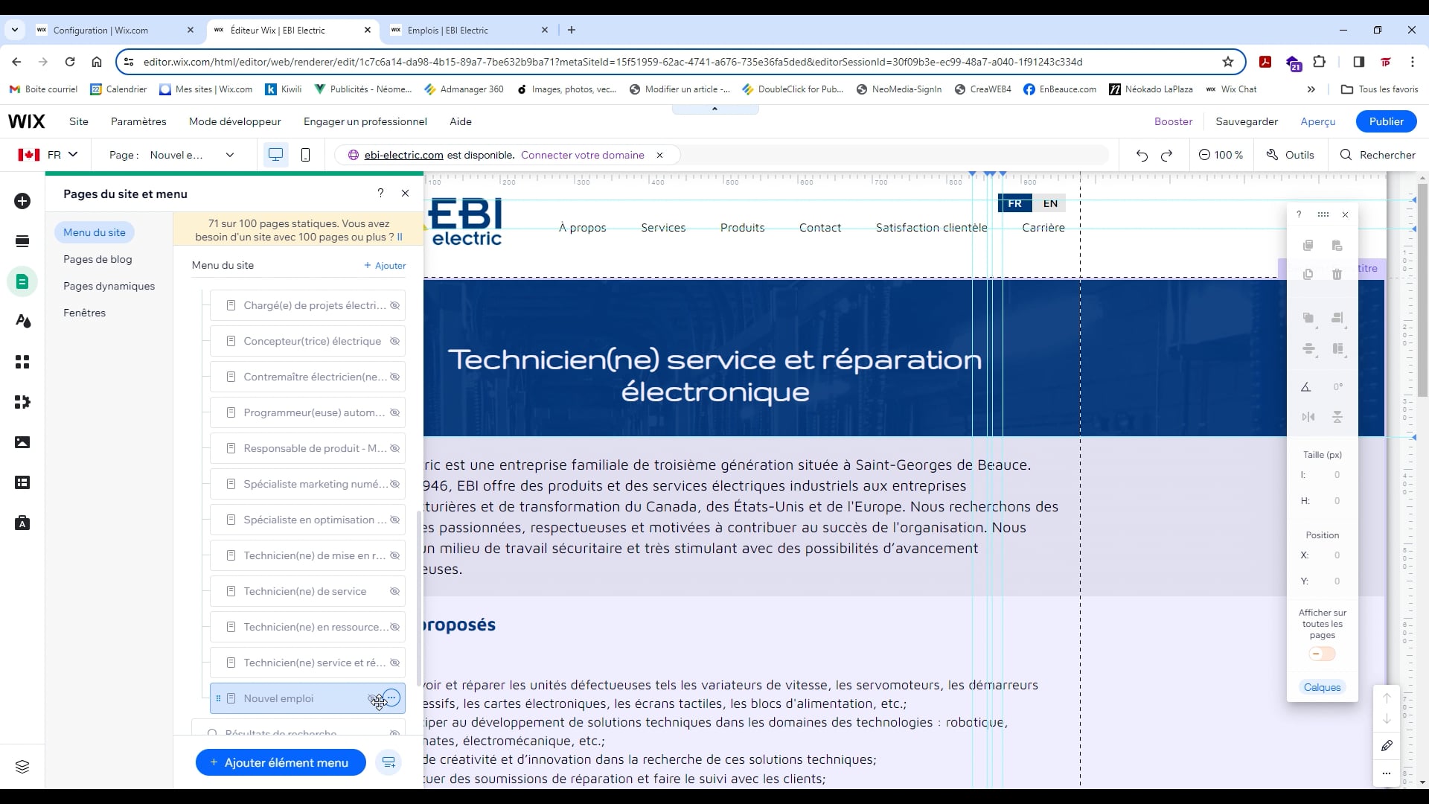
Task: Bookmark this page with the star icon
Action: coord(1228,62)
